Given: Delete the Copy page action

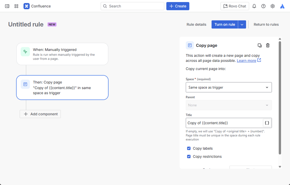Looking at the screenshot, I should pos(268,45).
